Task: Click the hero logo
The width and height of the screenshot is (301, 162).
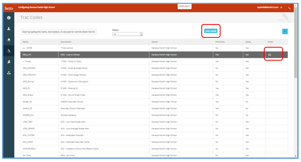Action: click(9, 8)
